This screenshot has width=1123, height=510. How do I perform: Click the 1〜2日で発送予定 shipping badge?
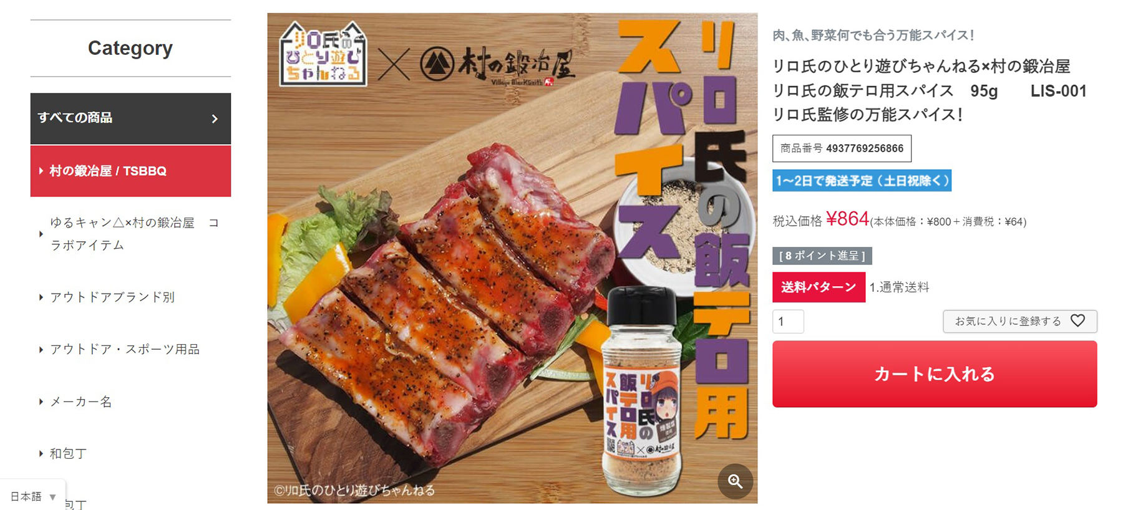[862, 181]
